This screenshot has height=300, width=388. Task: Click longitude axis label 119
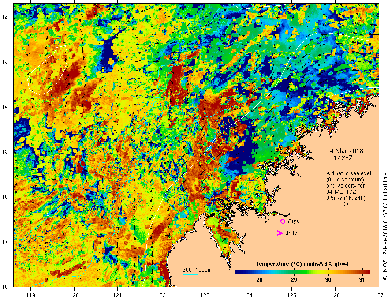pos(31,295)
